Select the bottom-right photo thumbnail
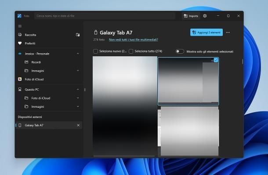The width and height of the screenshot is (268, 175). coord(188,131)
